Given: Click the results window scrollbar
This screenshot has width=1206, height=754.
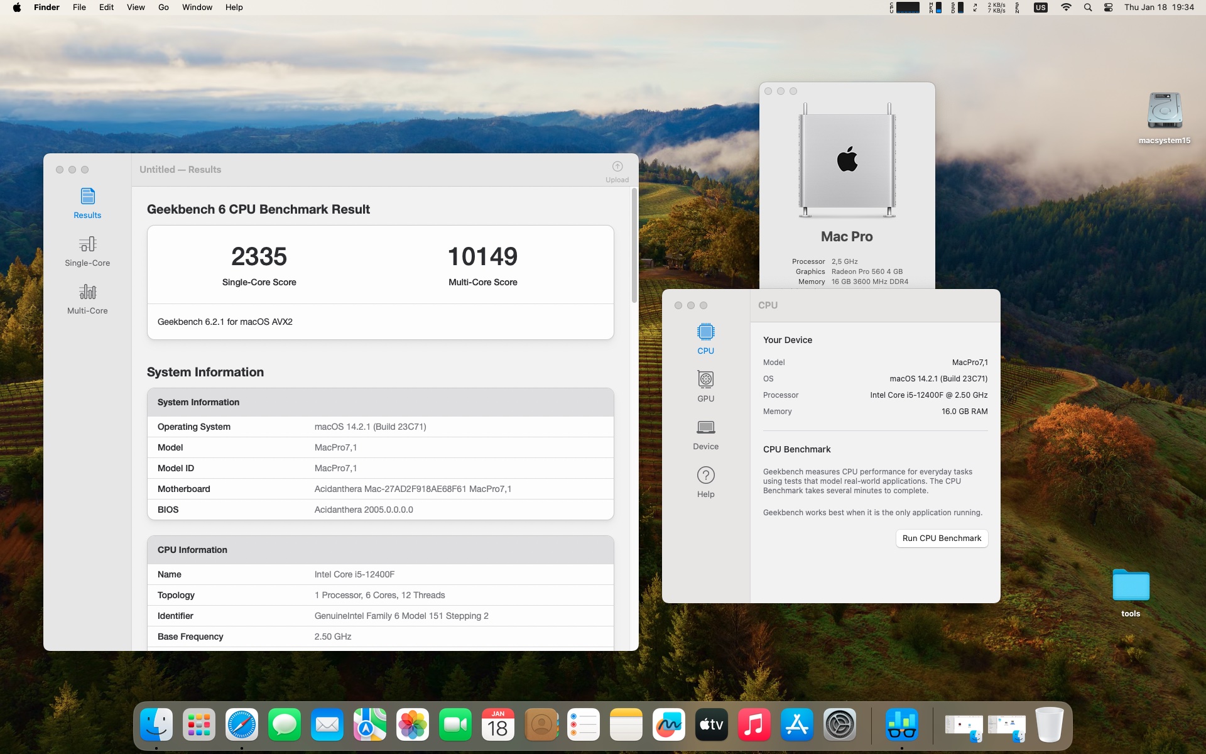Looking at the screenshot, I should 634,245.
